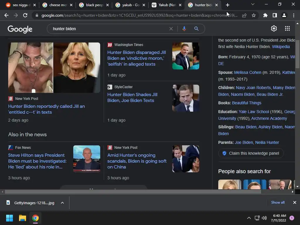This screenshot has height=225, width=300.
Task: Open 'Amid Hunter's ongoing scandals' article
Action: 137,161
